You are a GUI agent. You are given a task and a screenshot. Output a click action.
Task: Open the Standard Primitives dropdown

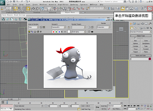141,32
